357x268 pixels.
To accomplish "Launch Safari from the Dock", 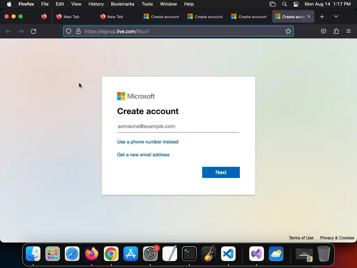I will click(72, 254).
